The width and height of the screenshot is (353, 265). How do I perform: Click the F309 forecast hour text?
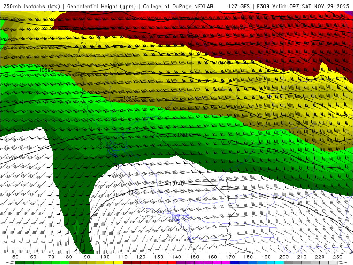pos(263,6)
